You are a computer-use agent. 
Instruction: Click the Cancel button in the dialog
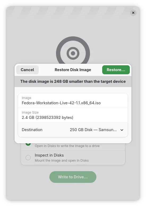click(x=27, y=70)
